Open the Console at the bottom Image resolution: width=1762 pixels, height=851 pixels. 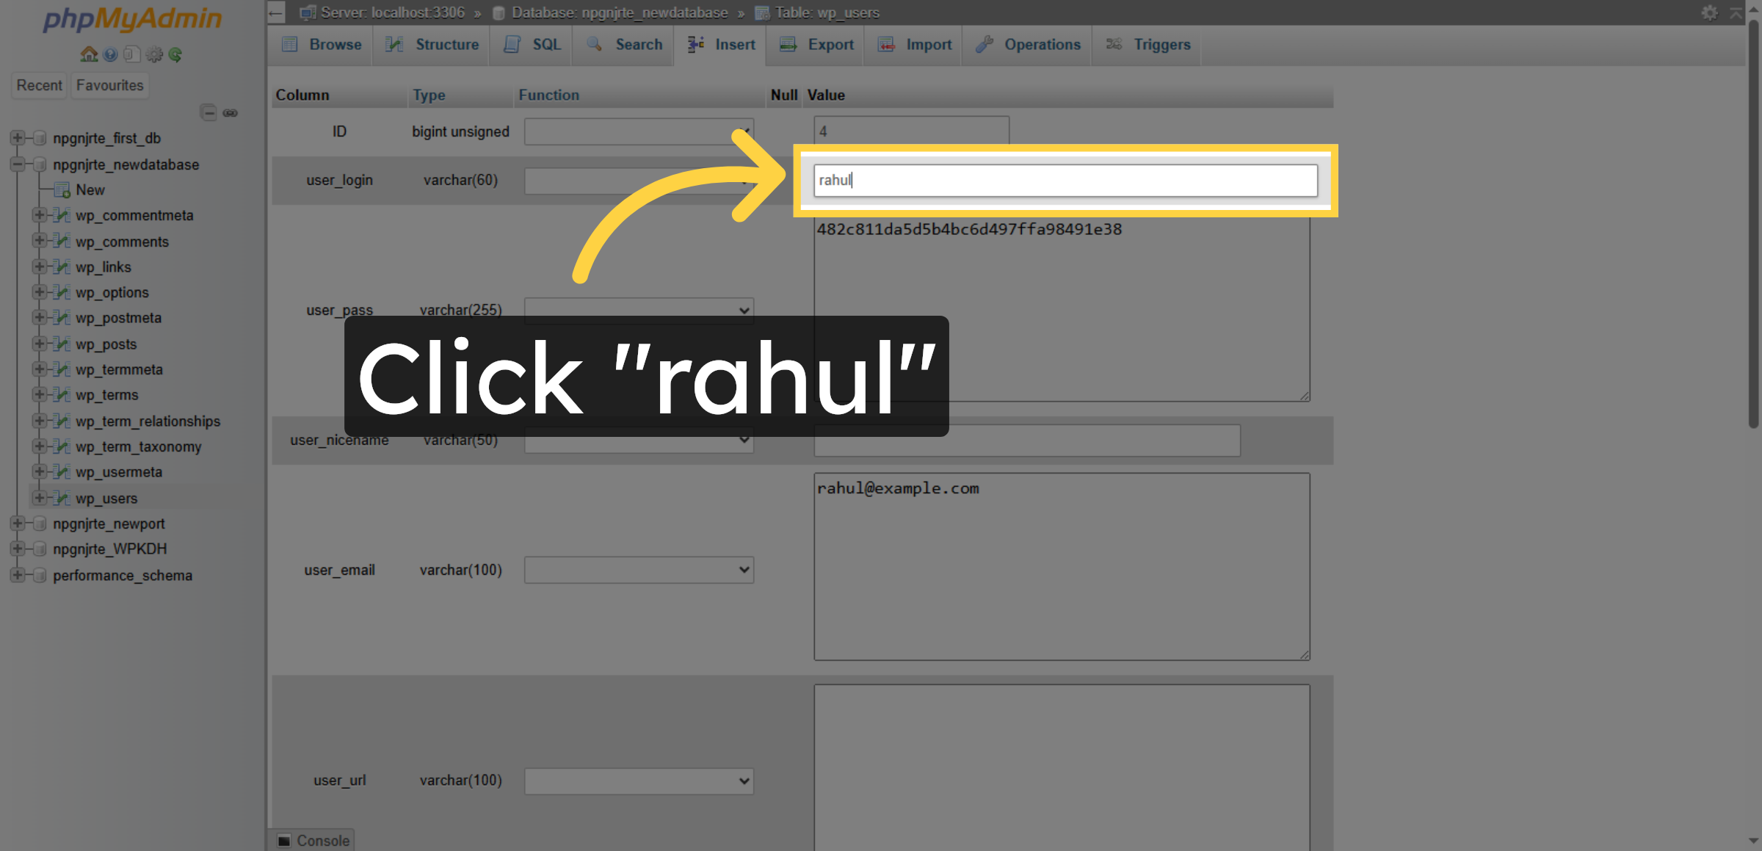click(x=313, y=840)
